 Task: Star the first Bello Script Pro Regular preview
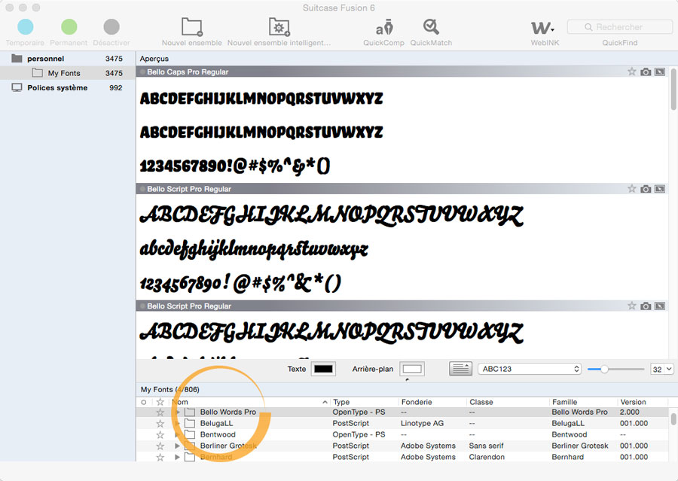pos(632,189)
